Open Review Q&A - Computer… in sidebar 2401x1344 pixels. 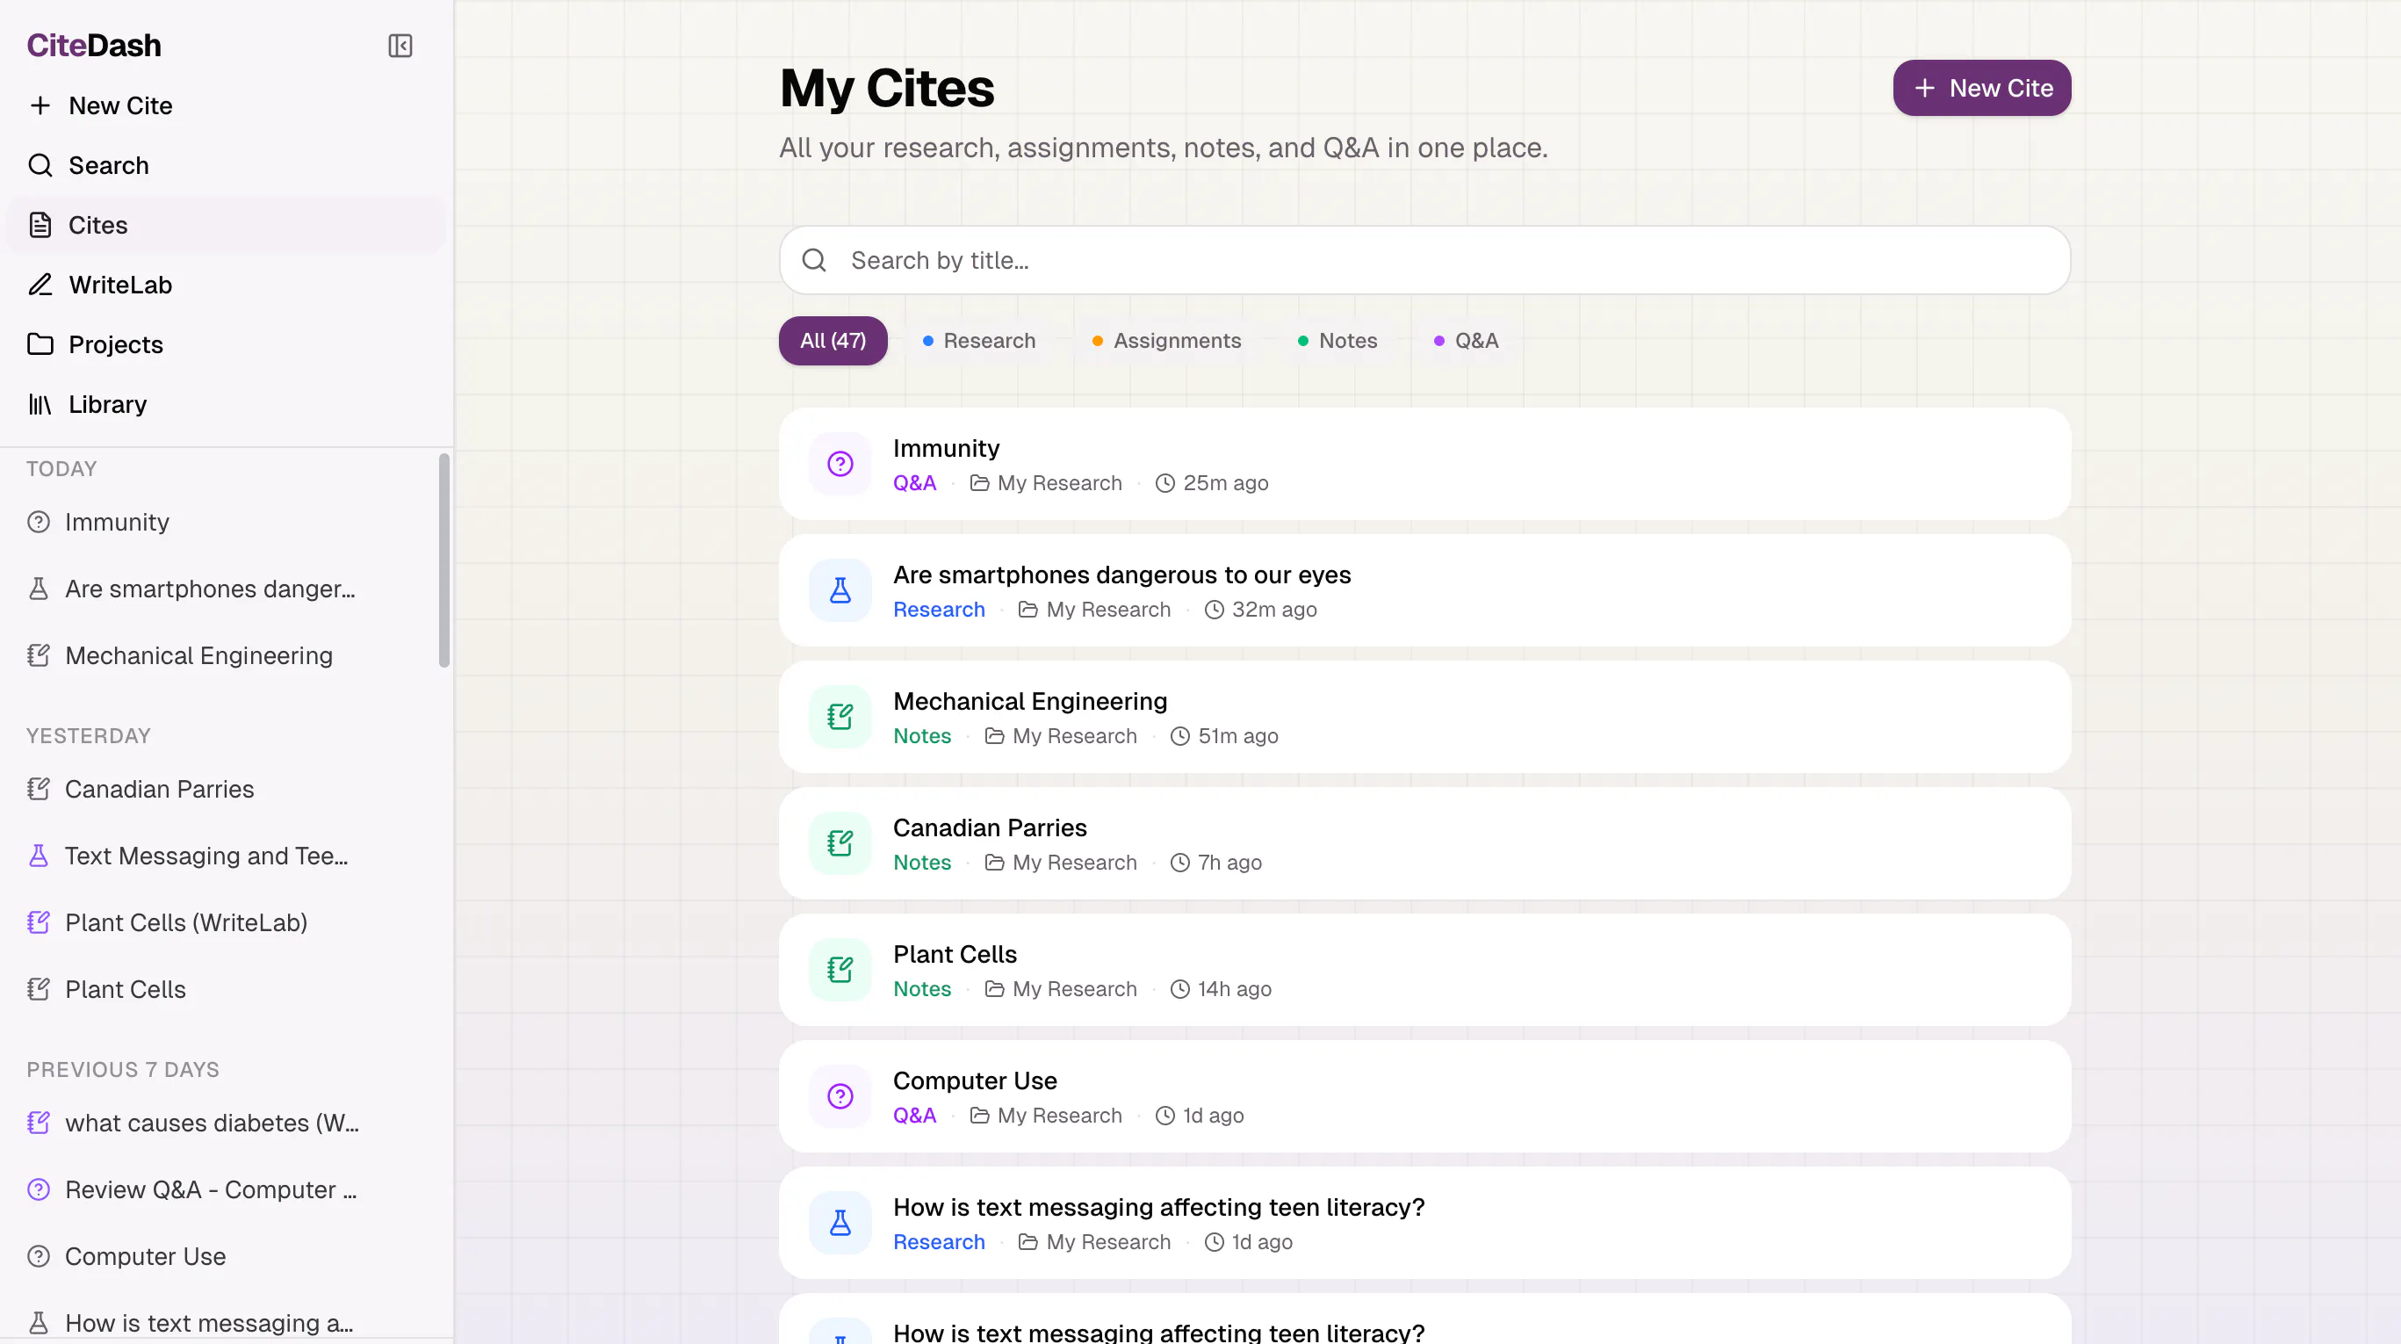(211, 1189)
